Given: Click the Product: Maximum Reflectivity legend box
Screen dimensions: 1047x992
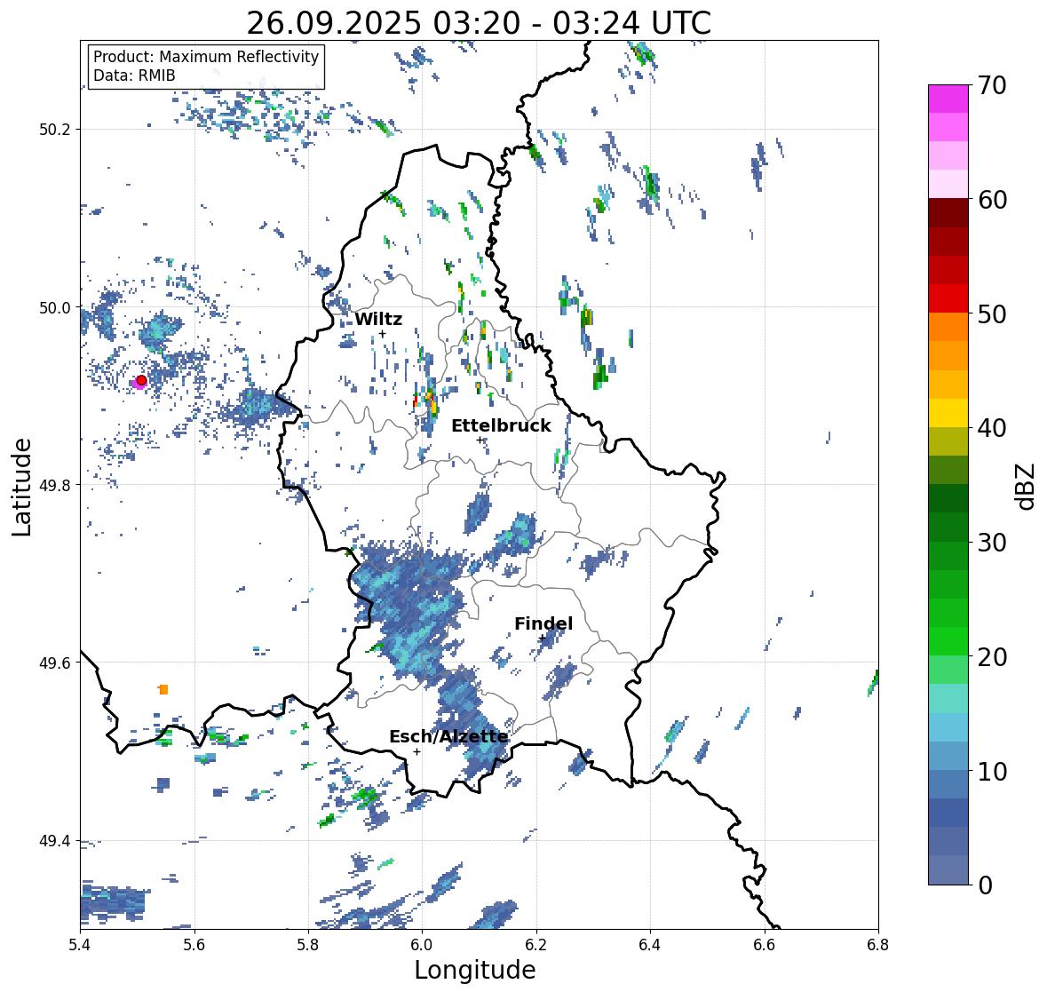Looking at the screenshot, I should click(x=206, y=66).
